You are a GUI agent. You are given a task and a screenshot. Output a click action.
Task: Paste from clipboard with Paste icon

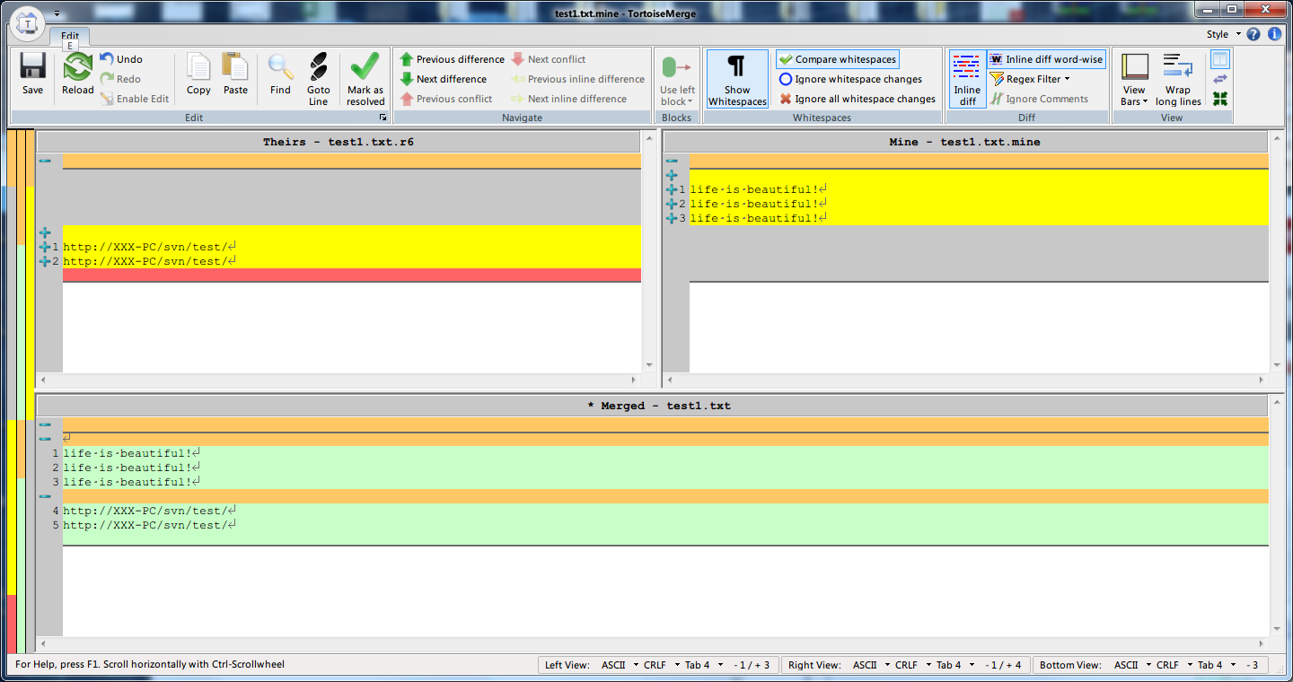coord(235,74)
